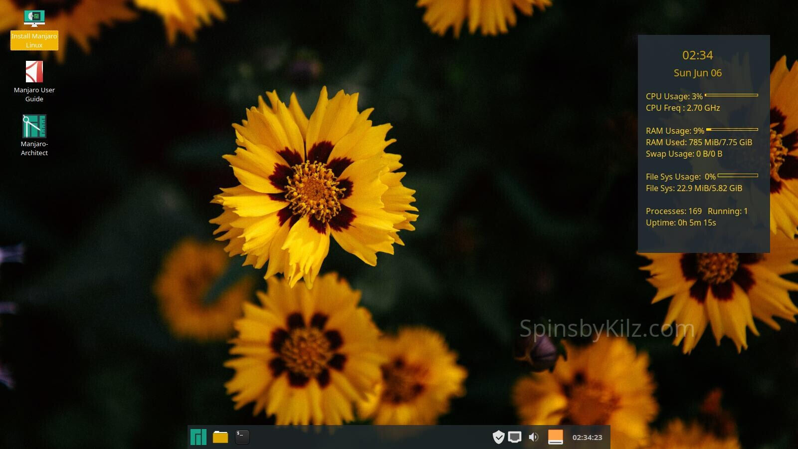Click the shield update notifier tray icon

pyautogui.click(x=498, y=437)
